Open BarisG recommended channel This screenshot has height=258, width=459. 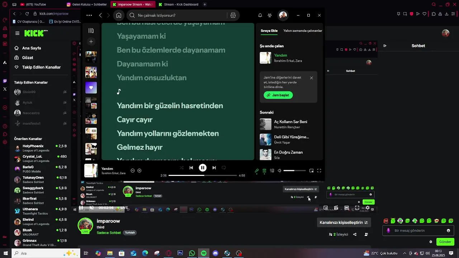(41, 169)
